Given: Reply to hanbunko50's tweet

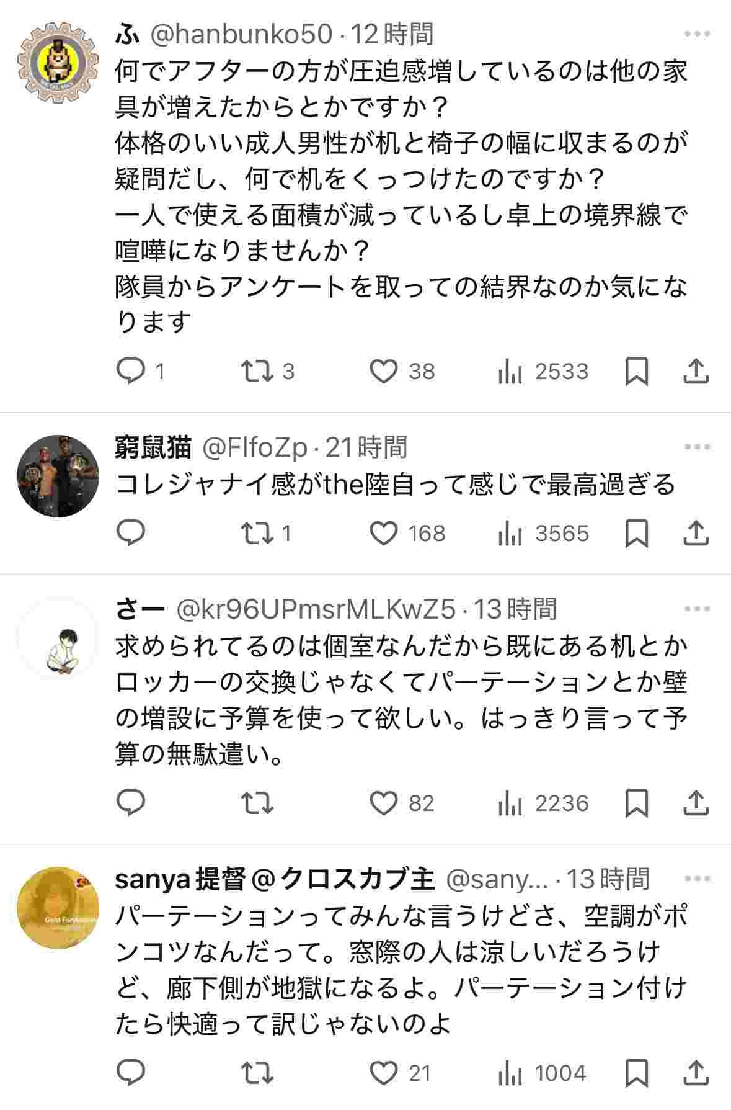Looking at the screenshot, I should (131, 371).
